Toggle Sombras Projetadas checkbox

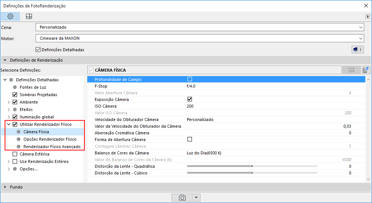point(15,95)
